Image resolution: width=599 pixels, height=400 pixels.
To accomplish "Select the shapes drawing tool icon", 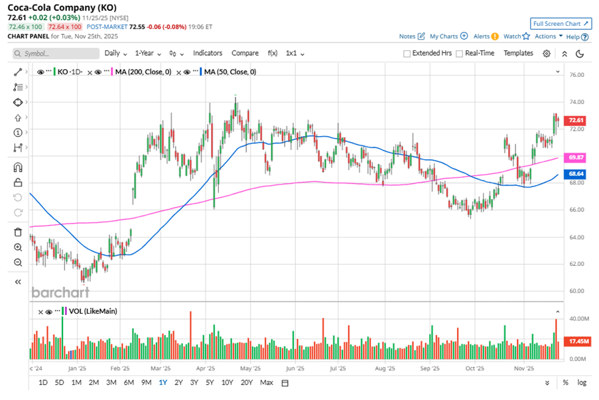I will pos(17,102).
